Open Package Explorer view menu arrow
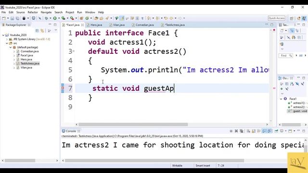Image resolution: width=308 pixels, height=173 pixels. (x=56, y=30)
